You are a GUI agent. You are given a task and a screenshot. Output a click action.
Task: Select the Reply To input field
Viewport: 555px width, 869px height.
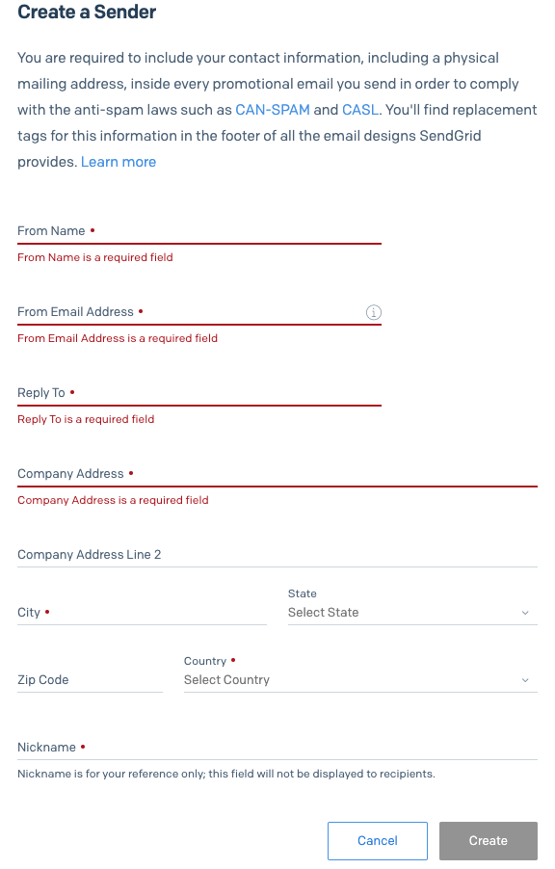pos(199,393)
